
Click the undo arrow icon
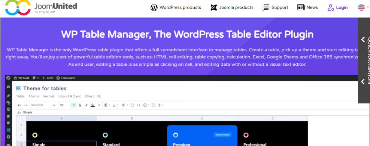click(x=19, y=105)
